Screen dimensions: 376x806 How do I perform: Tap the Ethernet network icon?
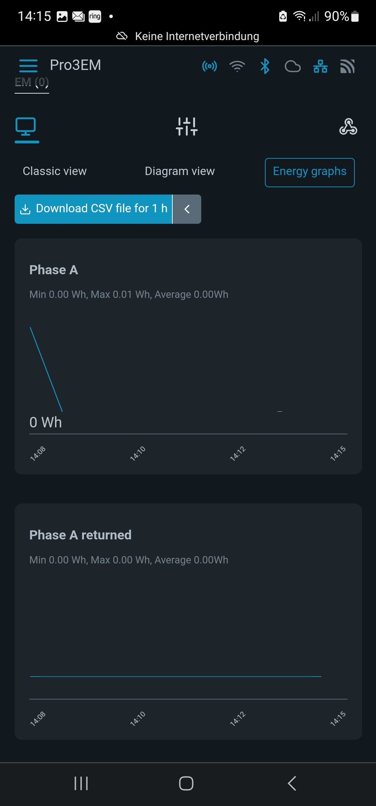[320, 66]
